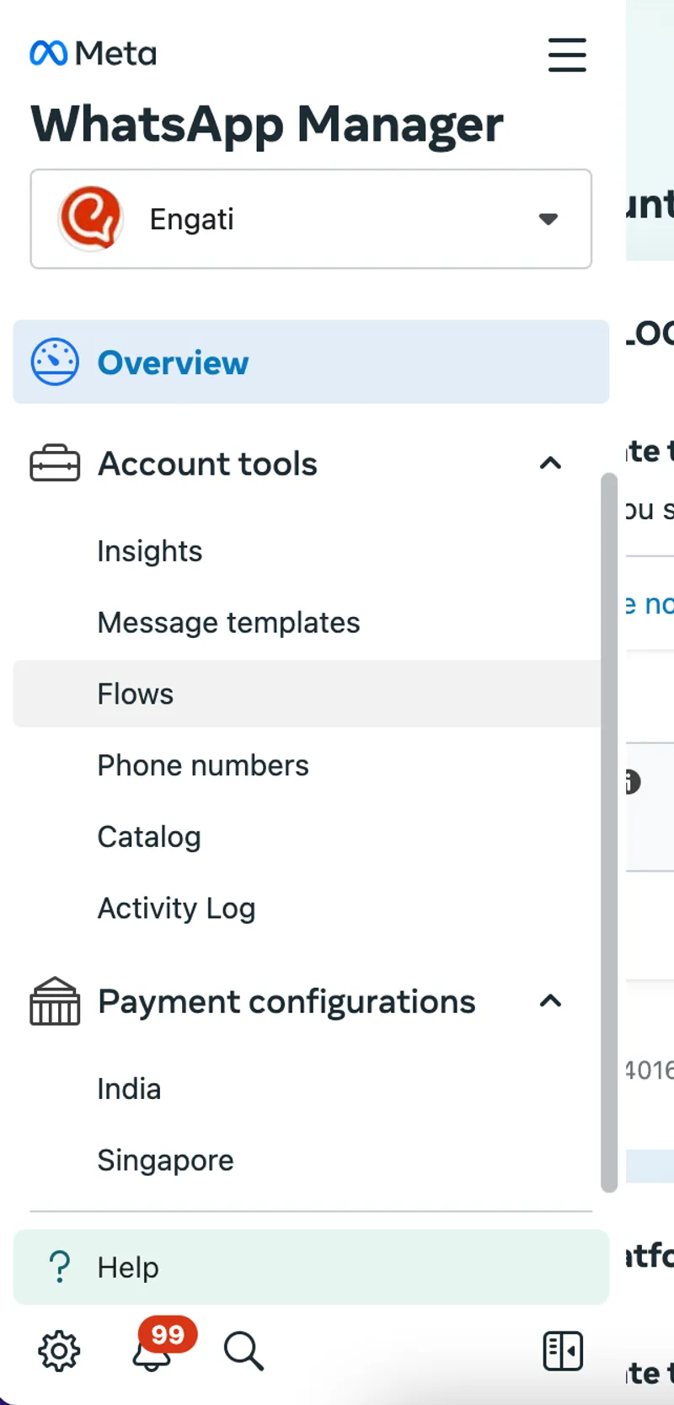Open Phone numbers
The image size is (674, 1405).
click(x=203, y=765)
